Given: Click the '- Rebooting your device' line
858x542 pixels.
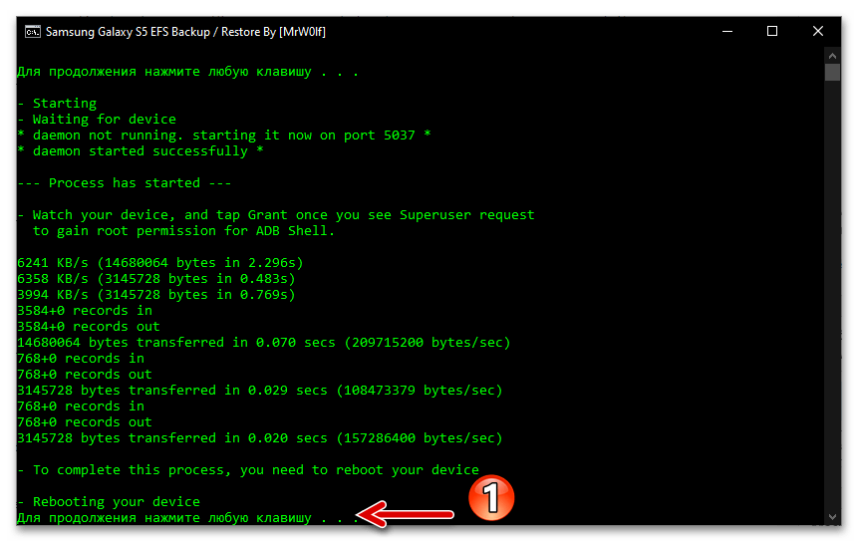Looking at the screenshot, I should point(109,501).
